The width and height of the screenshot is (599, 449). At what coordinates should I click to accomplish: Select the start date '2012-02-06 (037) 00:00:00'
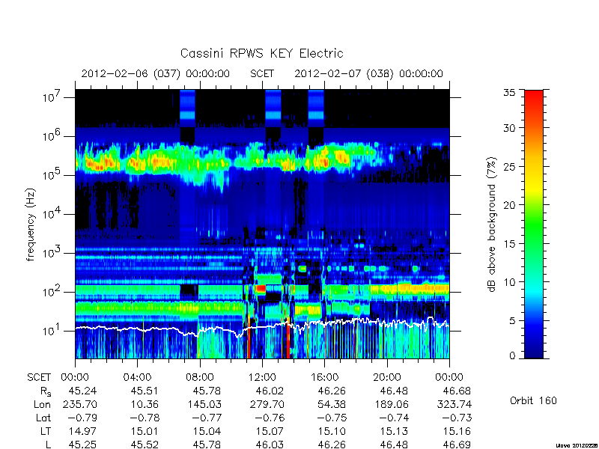click(156, 73)
